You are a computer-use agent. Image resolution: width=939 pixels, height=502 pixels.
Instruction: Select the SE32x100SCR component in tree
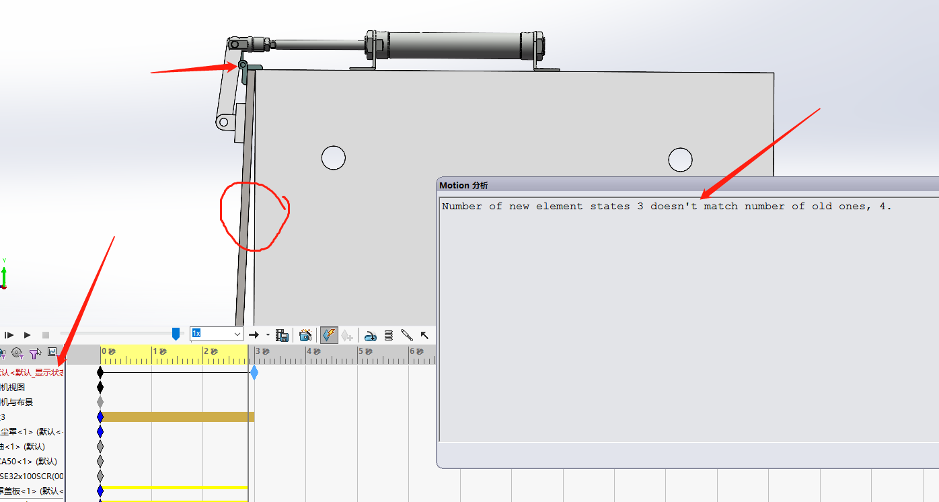coord(32,476)
